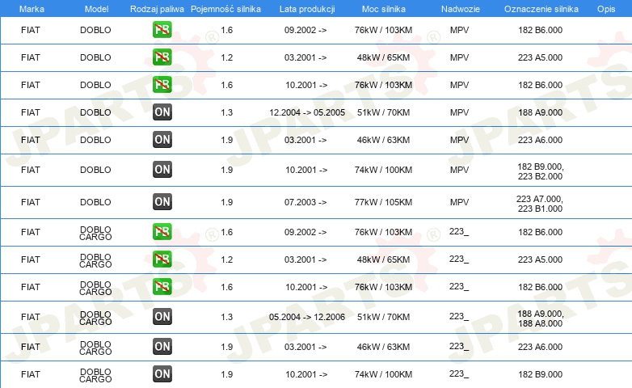The width and height of the screenshot is (632, 388).
Task: Click the ON icon in the last Doblo Cargo row
Action: tap(162, 374)
